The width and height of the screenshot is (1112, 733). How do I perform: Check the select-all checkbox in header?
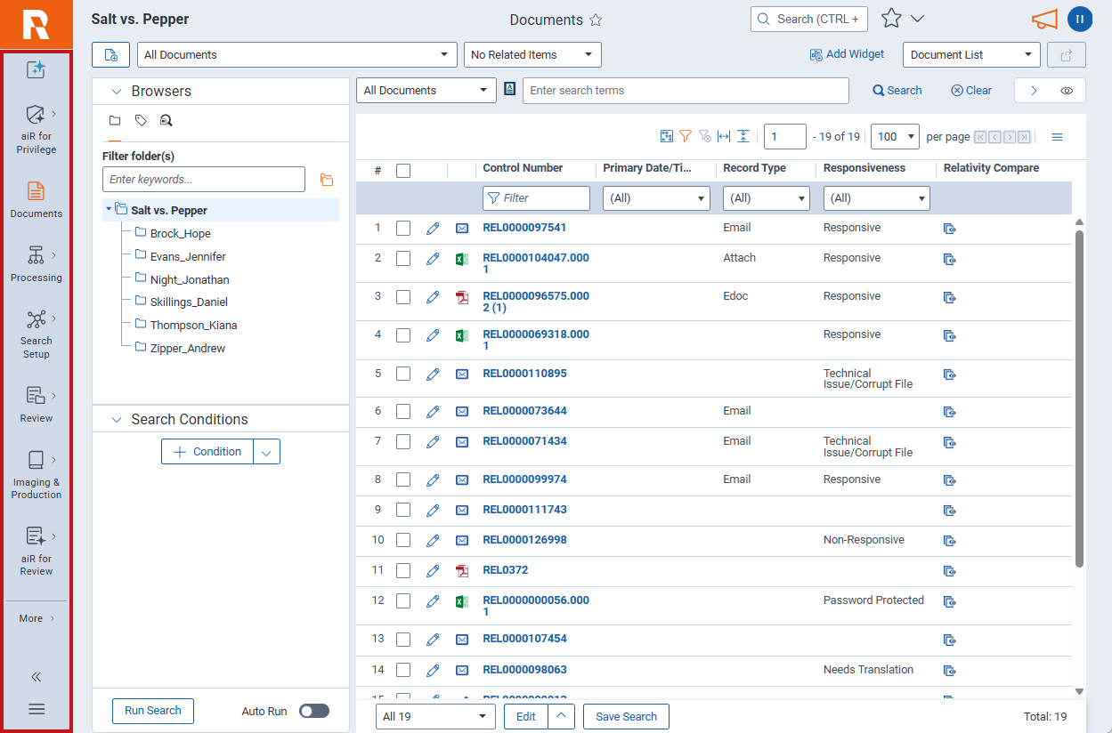[403, 171]
